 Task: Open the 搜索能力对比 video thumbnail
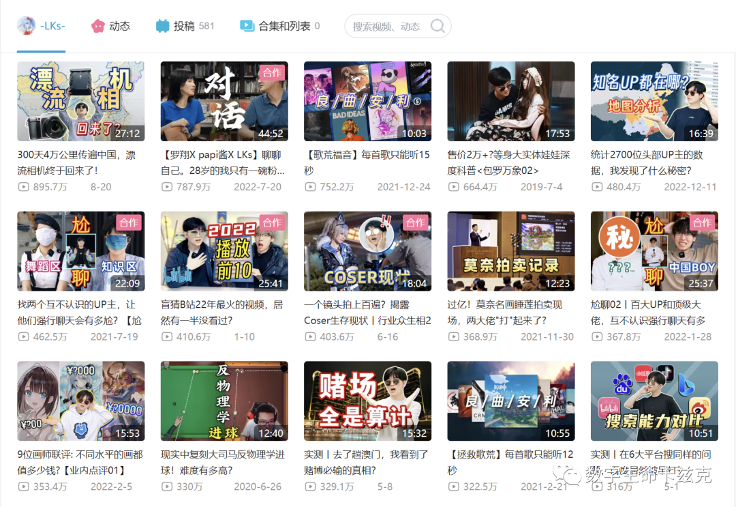[x=654, y=401]
